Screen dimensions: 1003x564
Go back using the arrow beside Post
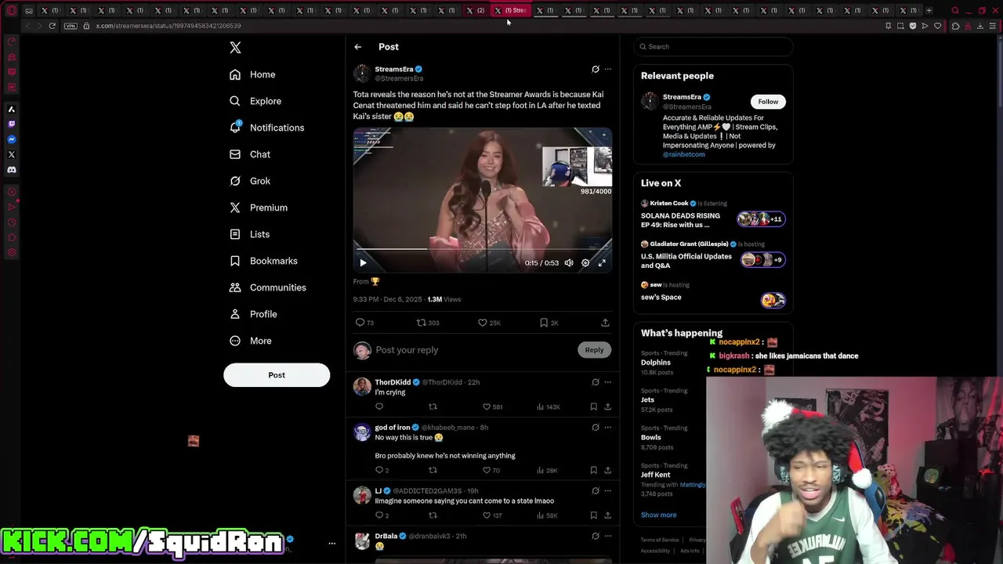click(357, 47)
